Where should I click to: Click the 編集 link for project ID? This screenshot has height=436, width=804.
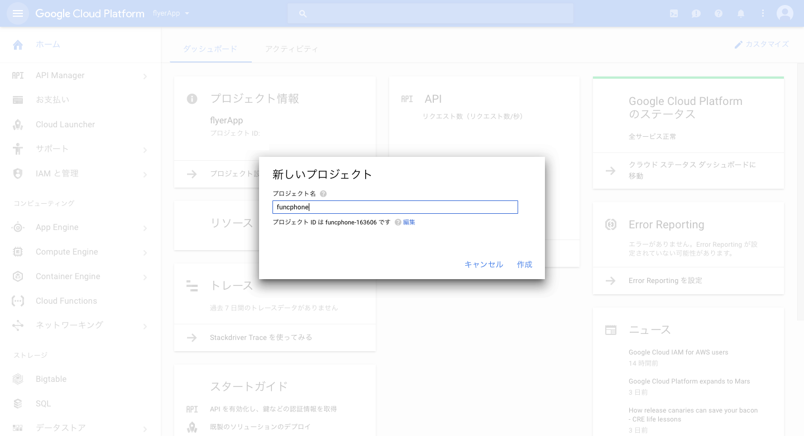tap(409, 222)
